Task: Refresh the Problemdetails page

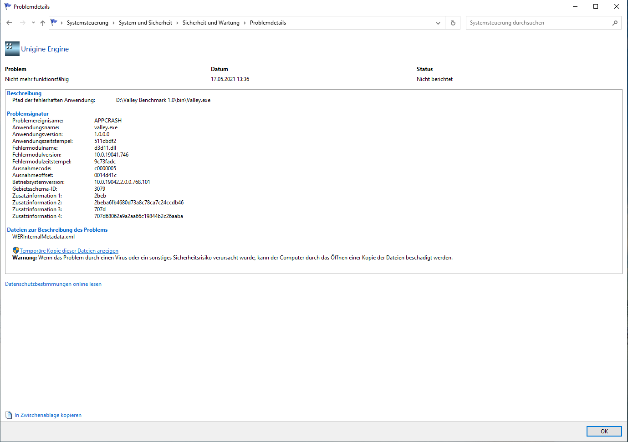Action: (x=453, y=23)
